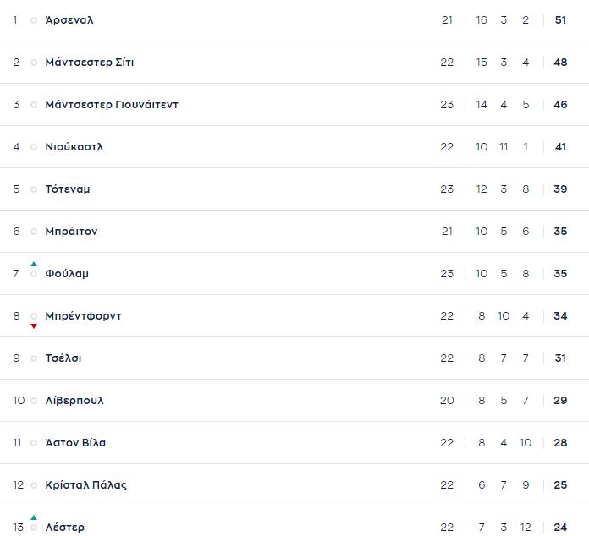This screenshot has width=589, height=536.
Task: Click Νιούκαστλ's 41 points total
Action: click(560, 147)
